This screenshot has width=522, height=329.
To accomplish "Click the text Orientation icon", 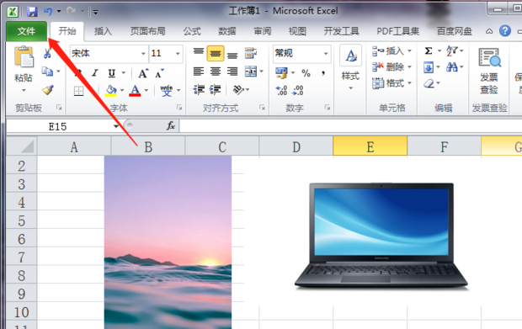I will pyautogui.click(x=238, y=89).
